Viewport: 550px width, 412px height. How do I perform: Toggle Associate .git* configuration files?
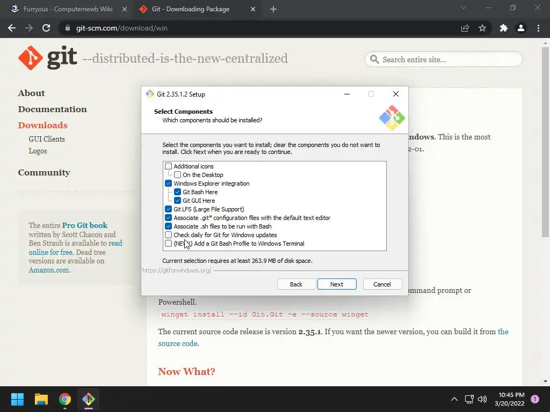click(168, 218)
